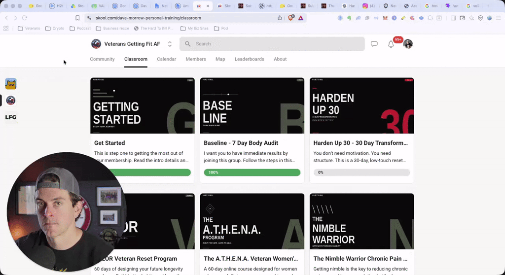Open The Nimble Warrior course thumbnail

361,221
